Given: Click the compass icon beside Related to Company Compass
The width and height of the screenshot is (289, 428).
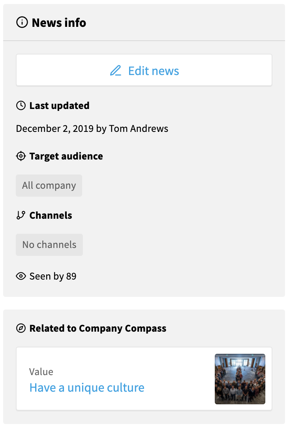Looking at the screenshot, I should (21, 328).
